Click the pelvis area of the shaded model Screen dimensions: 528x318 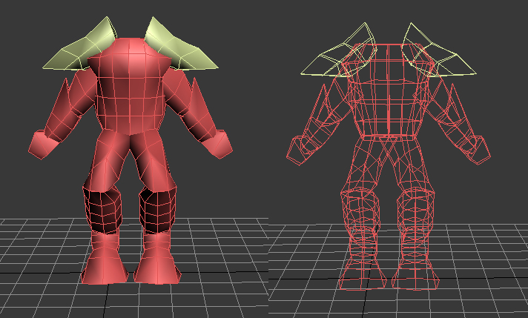130,145
